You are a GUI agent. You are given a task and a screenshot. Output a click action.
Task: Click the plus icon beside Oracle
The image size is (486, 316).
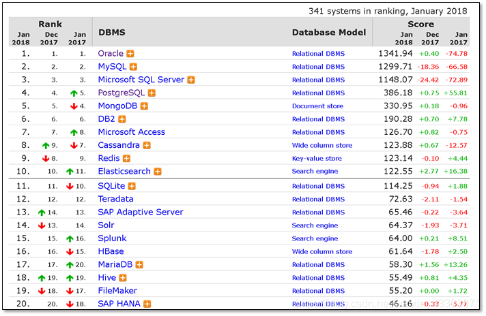130,54
